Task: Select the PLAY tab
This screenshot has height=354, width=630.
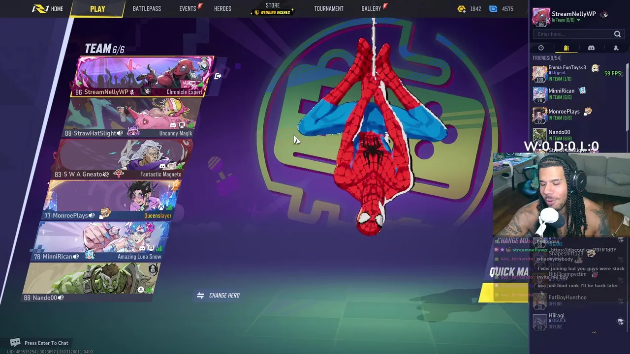Action: coord(97,9)
